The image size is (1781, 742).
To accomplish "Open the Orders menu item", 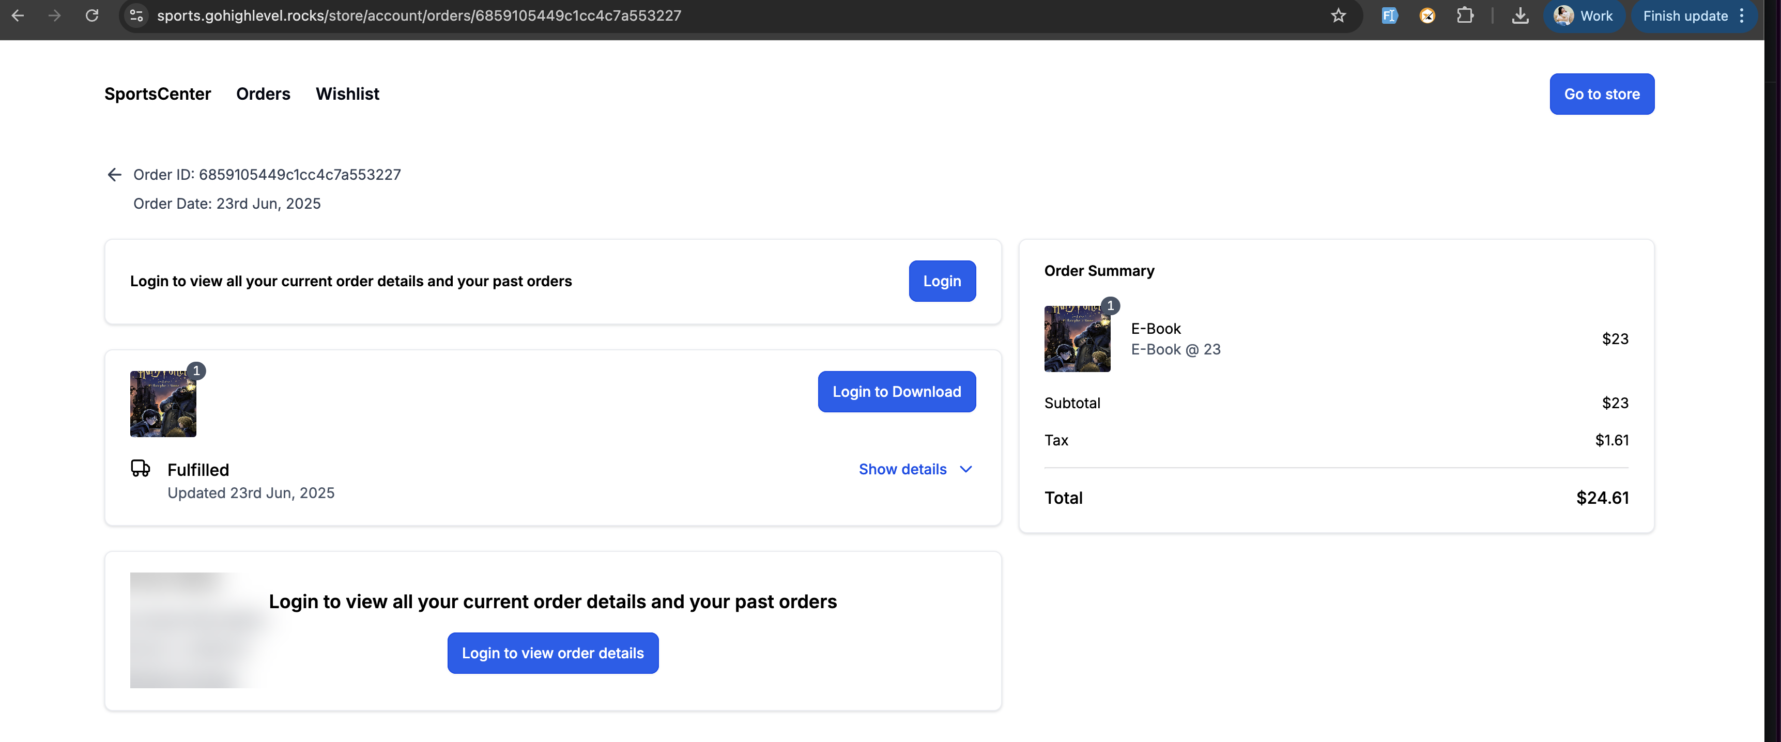I will (x=263, y=94).
